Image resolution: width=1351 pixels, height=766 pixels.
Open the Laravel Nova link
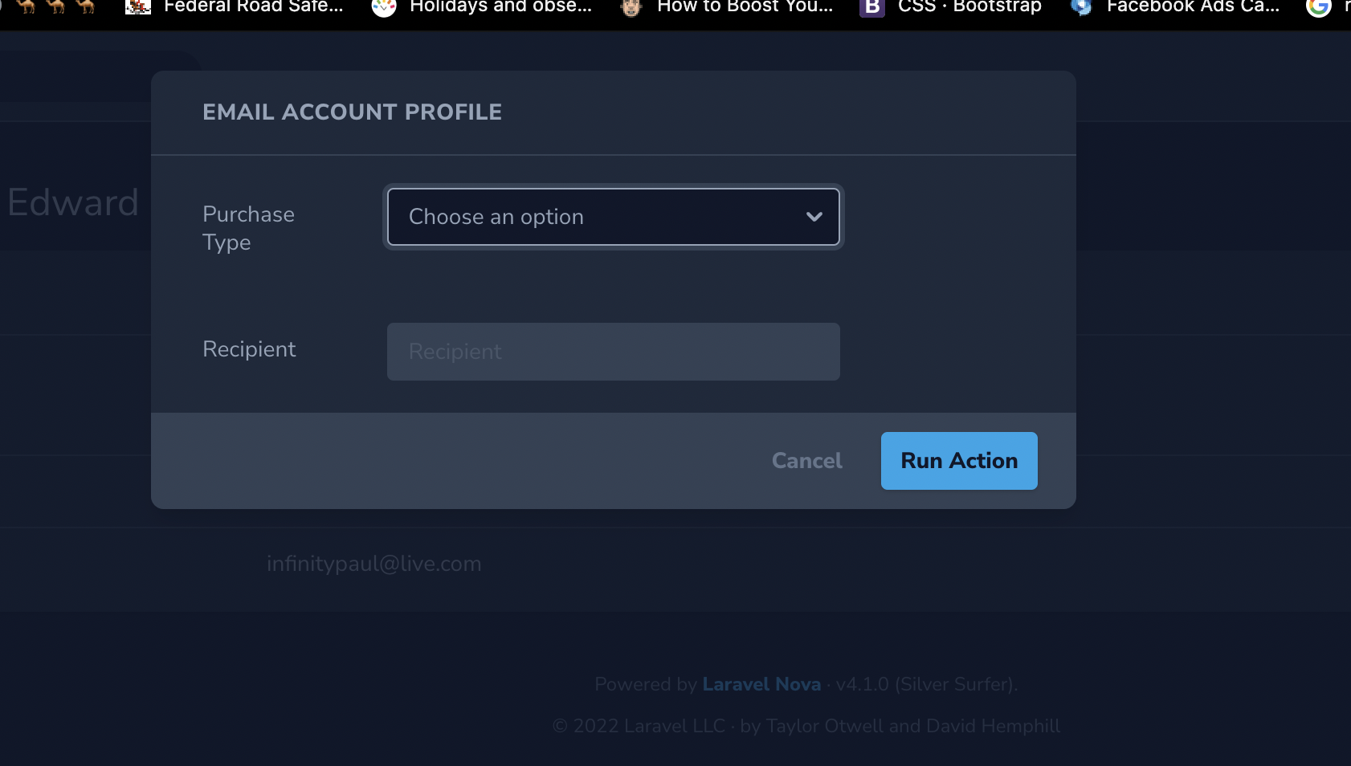(761, 684)
